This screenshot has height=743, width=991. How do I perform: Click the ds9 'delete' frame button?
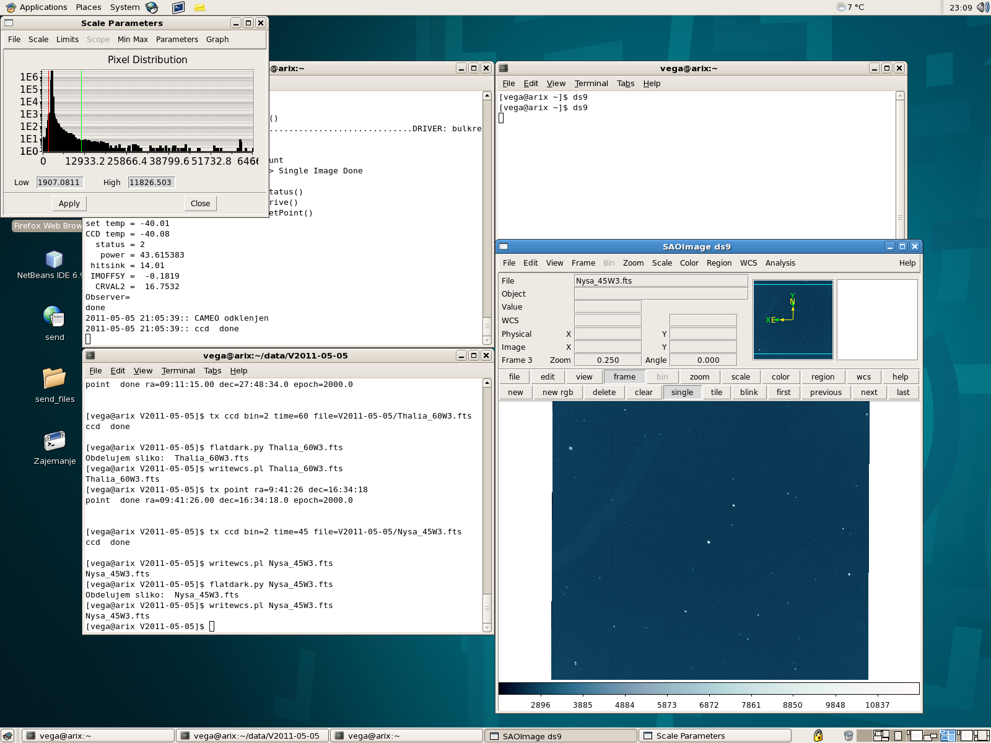[604, 392]
